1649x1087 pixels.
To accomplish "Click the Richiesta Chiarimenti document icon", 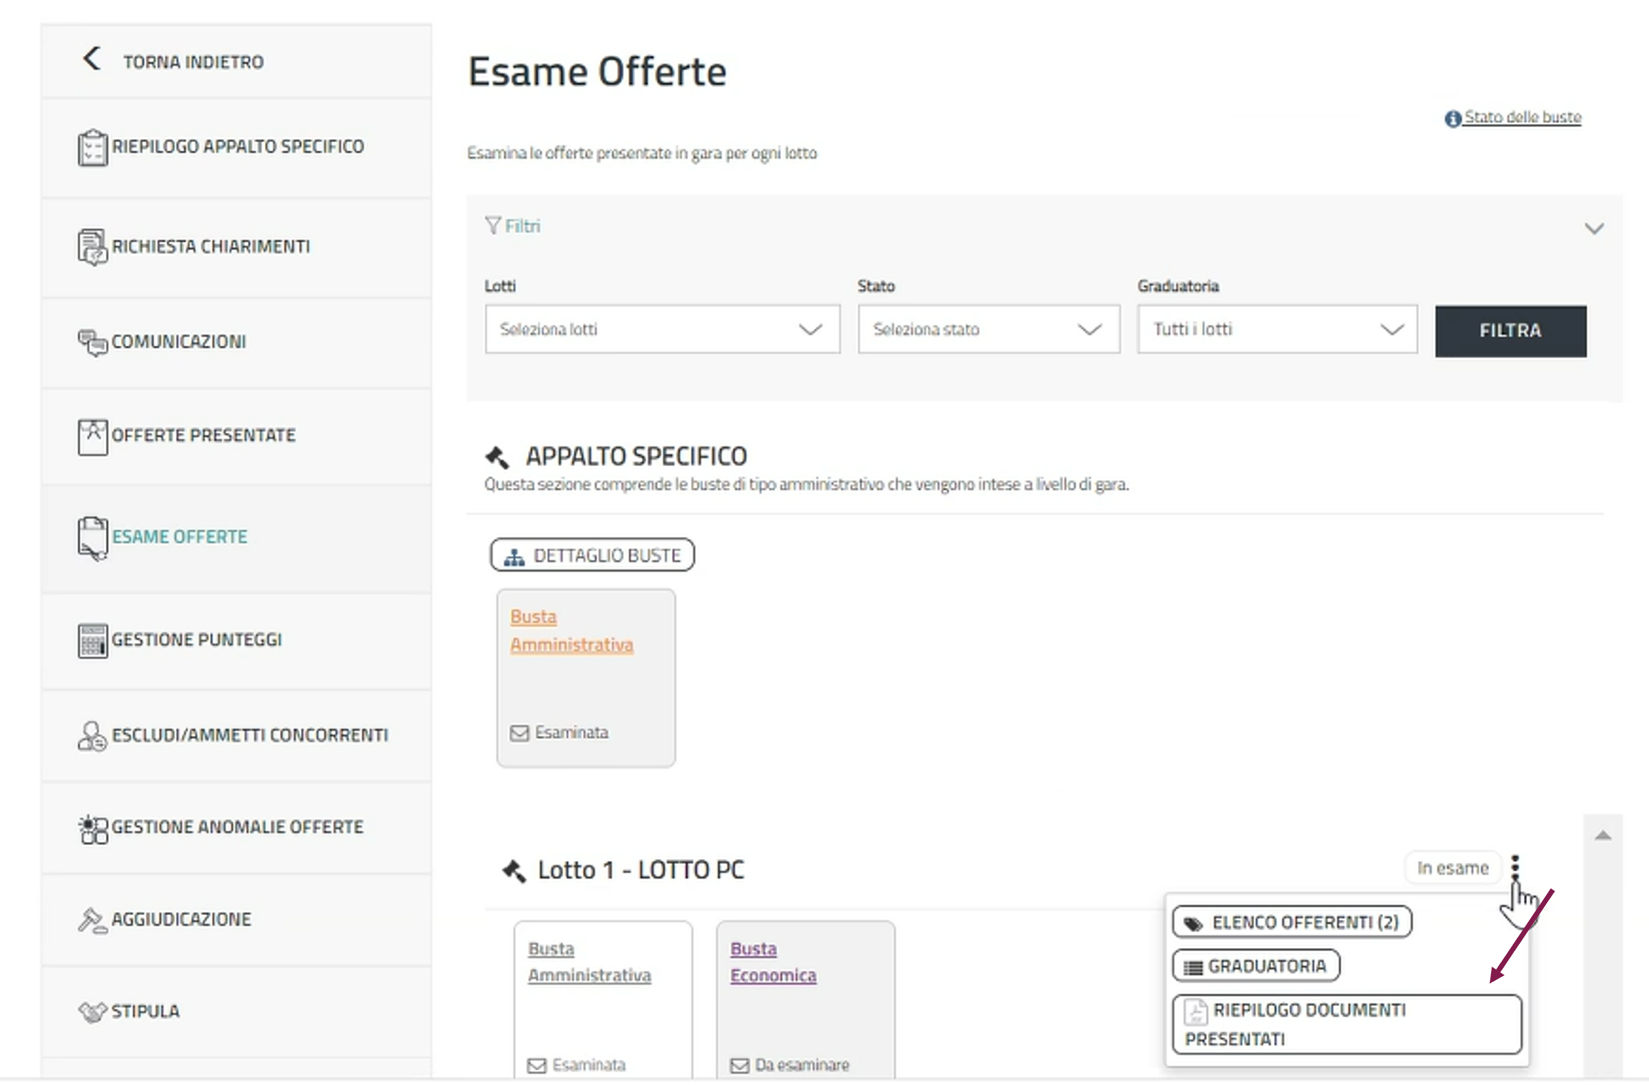I will tap(92, 248).
